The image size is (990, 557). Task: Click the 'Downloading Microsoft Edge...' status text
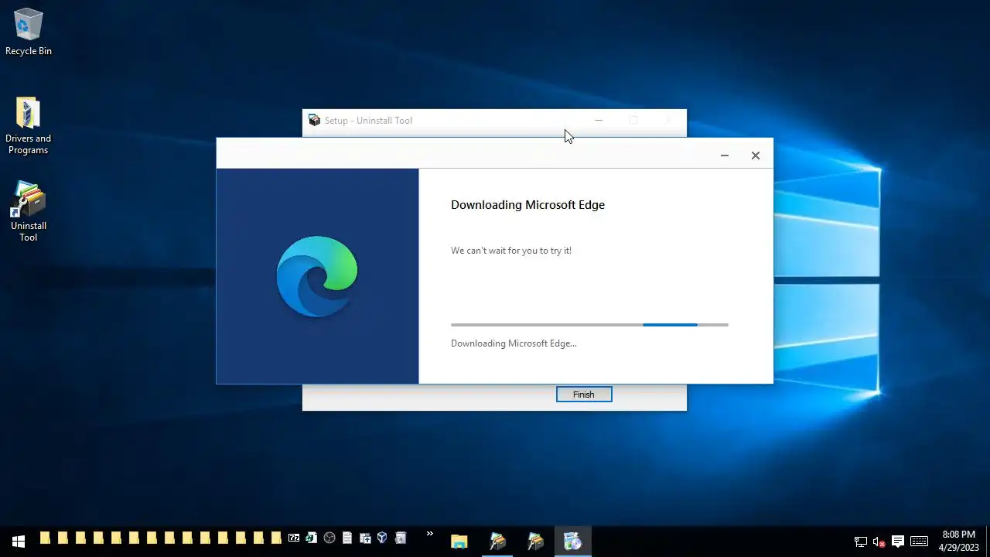click(514, 343)
